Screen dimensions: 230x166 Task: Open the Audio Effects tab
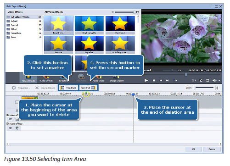point(46,79)
